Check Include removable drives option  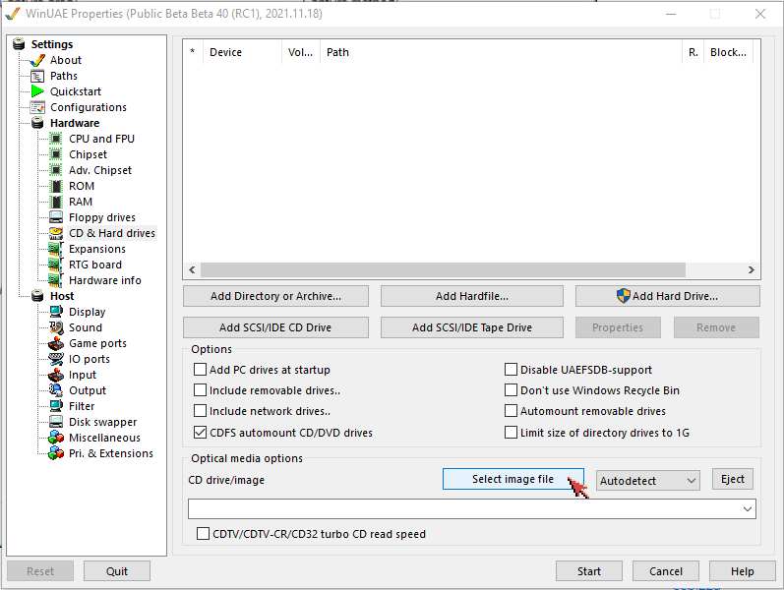200,390
